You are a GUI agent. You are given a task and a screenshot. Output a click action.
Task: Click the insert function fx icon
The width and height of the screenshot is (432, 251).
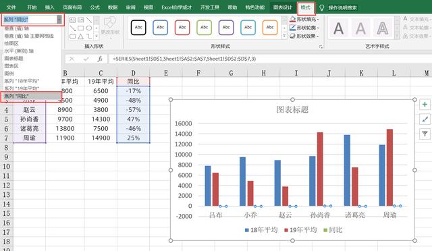[x=100, y=59]
